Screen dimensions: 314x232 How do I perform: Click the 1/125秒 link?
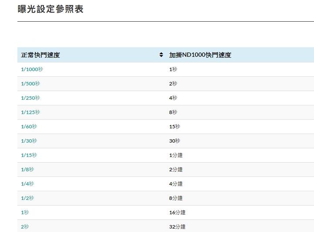pos(30,112)
